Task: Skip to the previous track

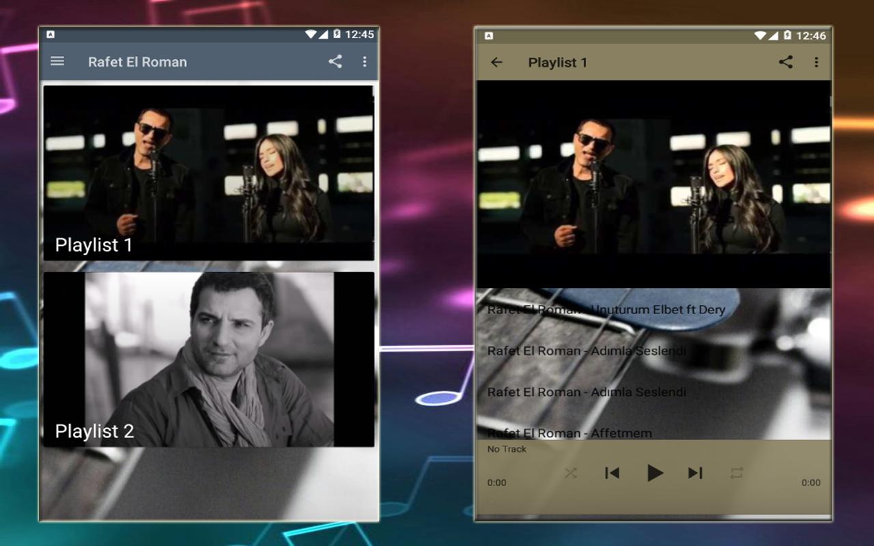Action: (612, 472)
